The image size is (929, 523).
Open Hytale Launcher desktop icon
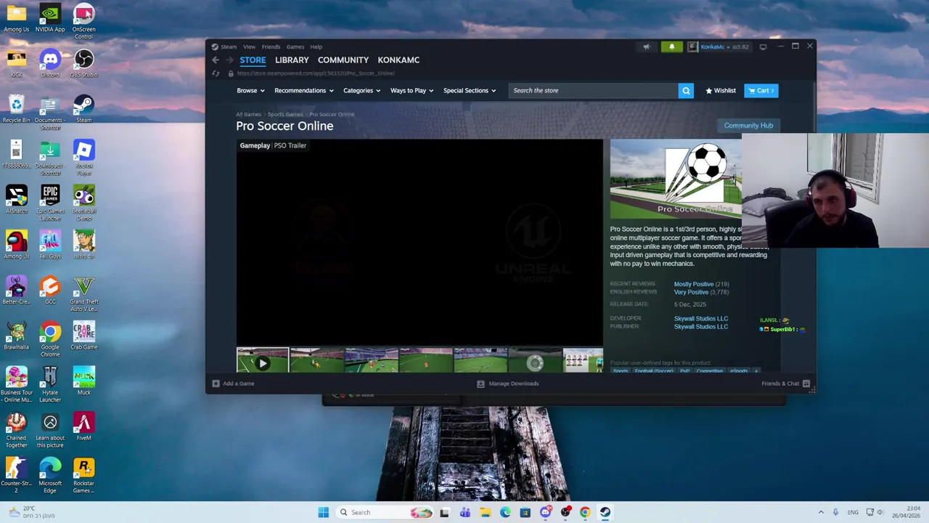point(50,384)
